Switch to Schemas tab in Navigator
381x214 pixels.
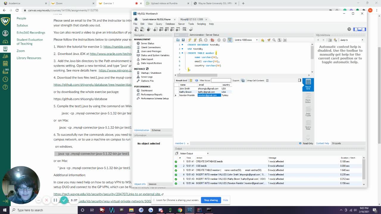[156, 130]
